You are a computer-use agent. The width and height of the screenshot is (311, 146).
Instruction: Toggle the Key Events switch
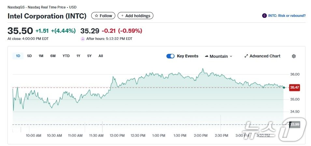coord(170,56)
